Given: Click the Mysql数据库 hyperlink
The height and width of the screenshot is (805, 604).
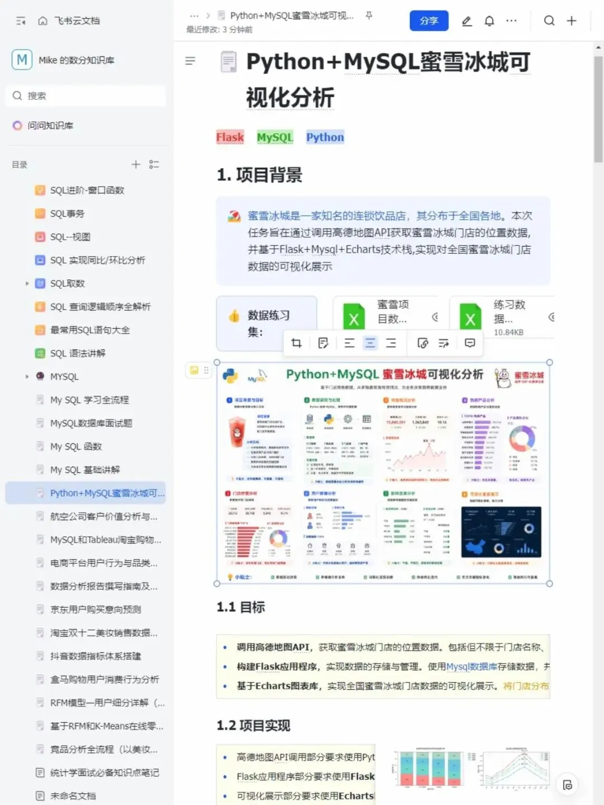Looking at the screenshot, I should (x=471, y=667).
